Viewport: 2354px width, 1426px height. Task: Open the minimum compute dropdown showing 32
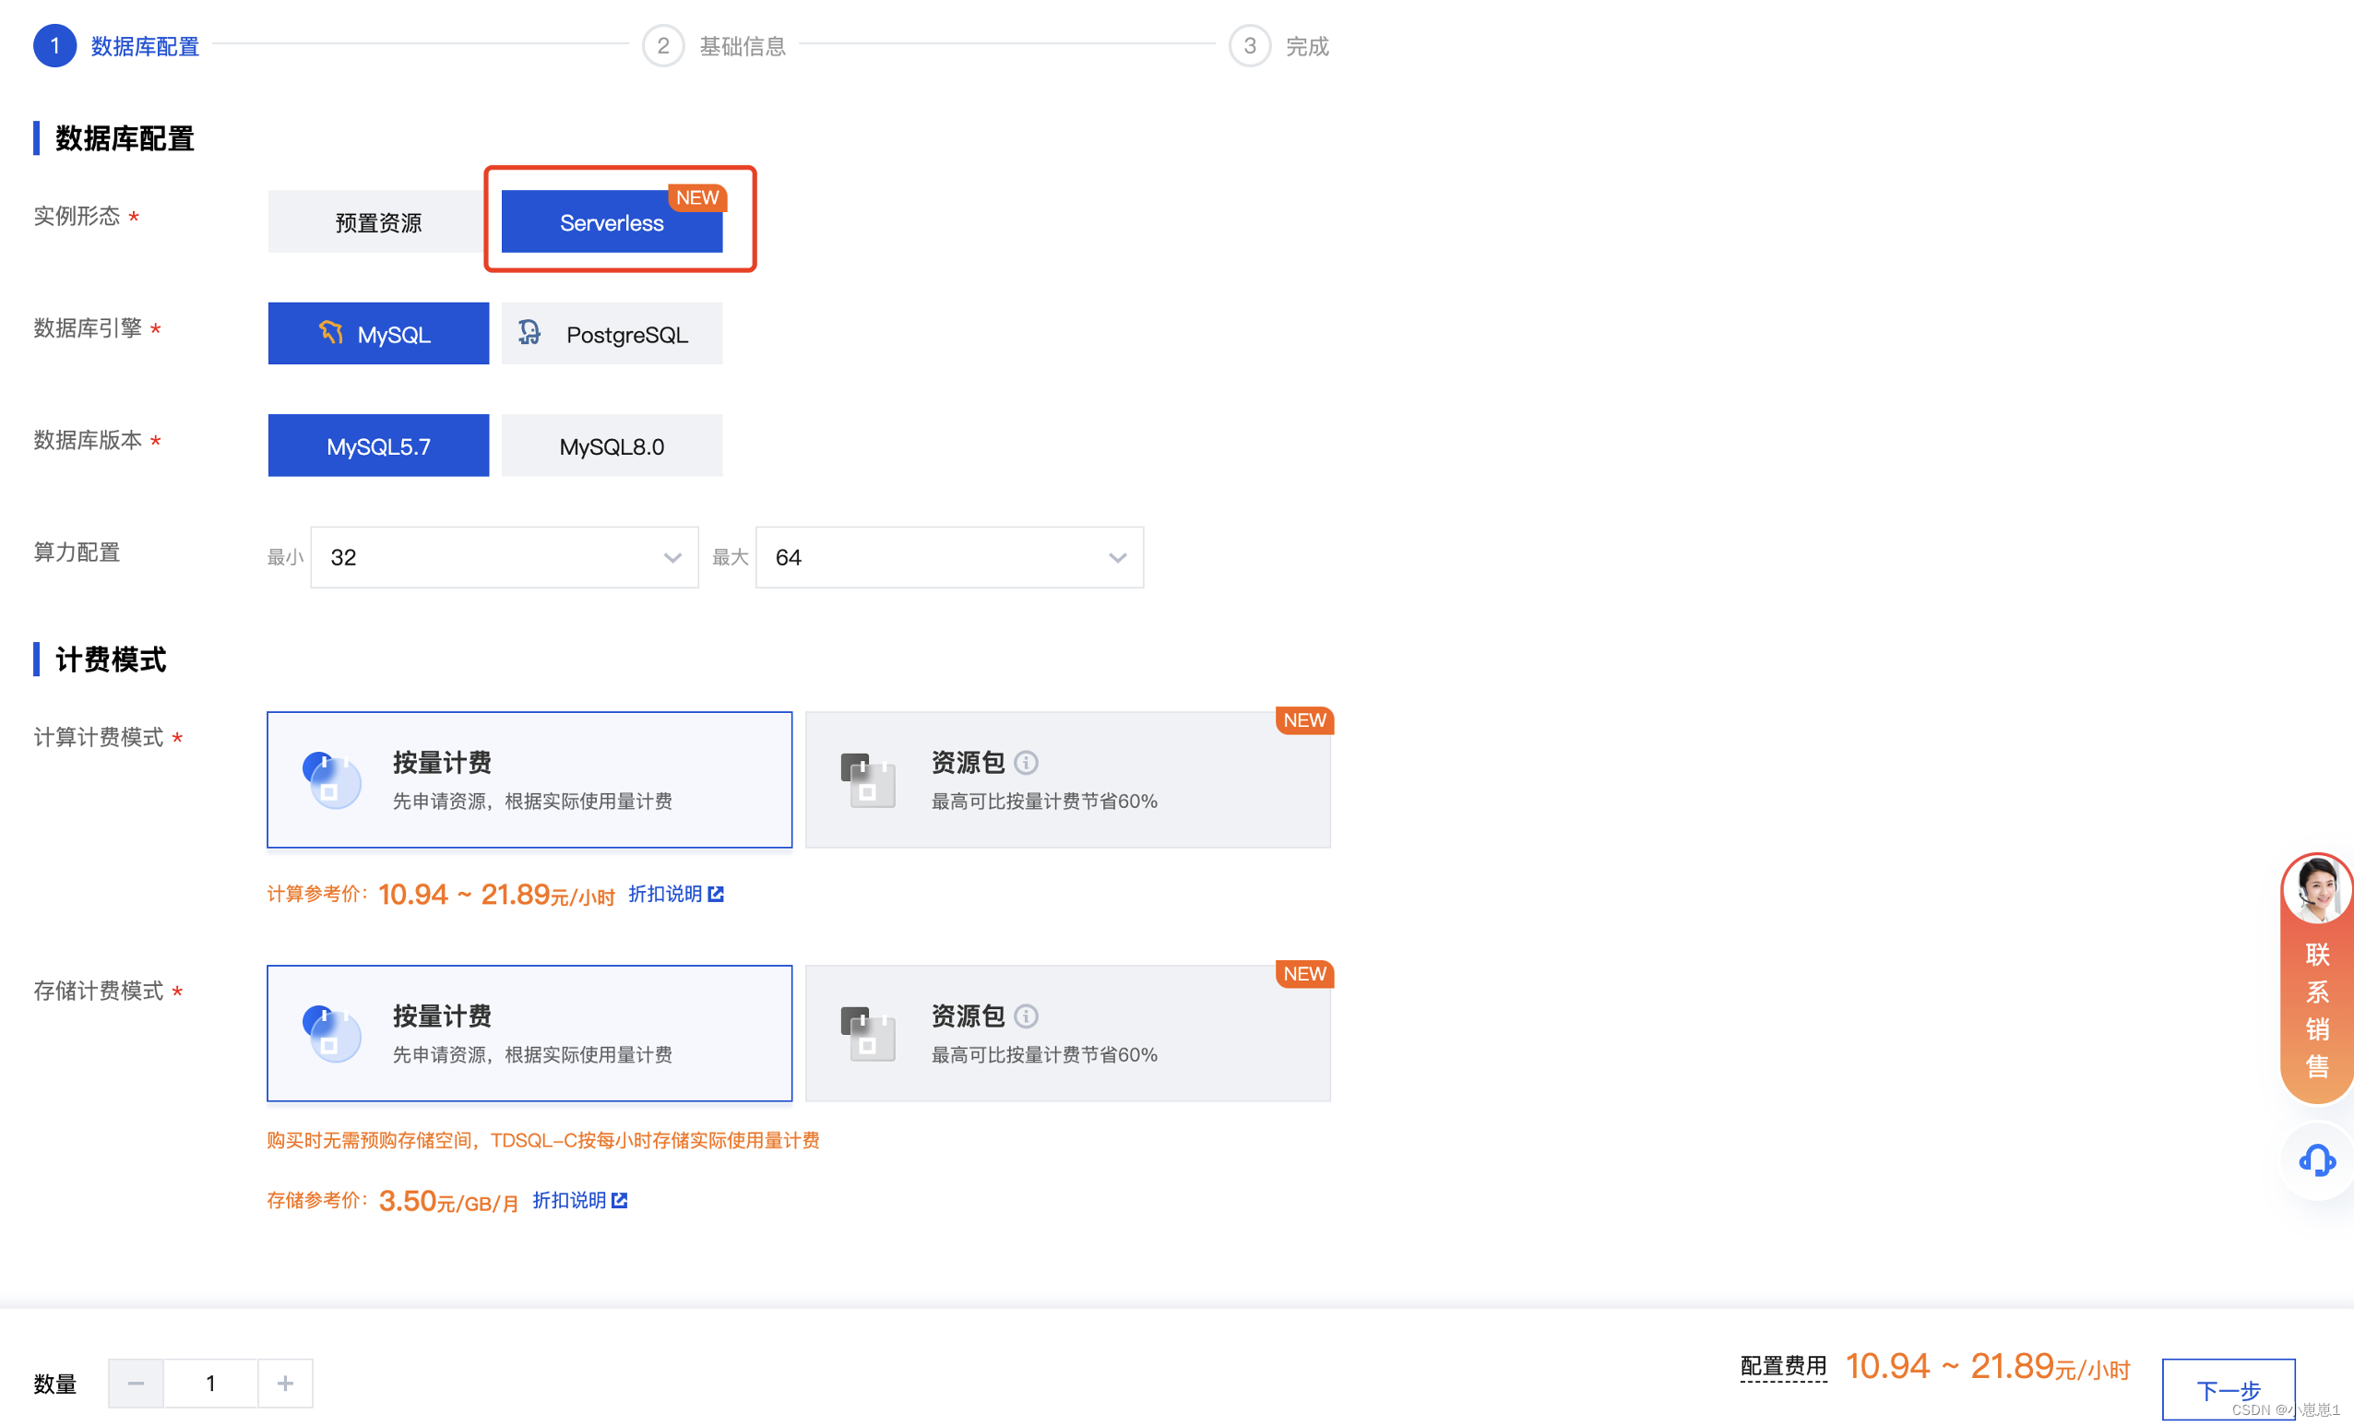pyautogui.click(x=505, y=557)
